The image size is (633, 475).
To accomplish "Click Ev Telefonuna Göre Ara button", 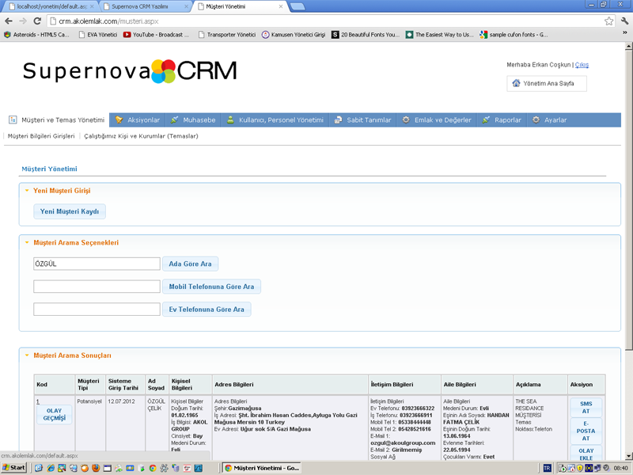I will tap(207, 310).
